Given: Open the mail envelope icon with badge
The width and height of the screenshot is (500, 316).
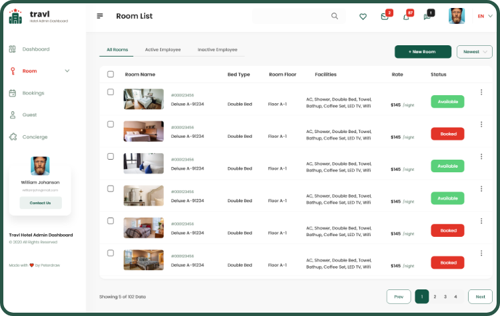Looking at the screenshot, I should pyautogui.click(x=385, y=17).
